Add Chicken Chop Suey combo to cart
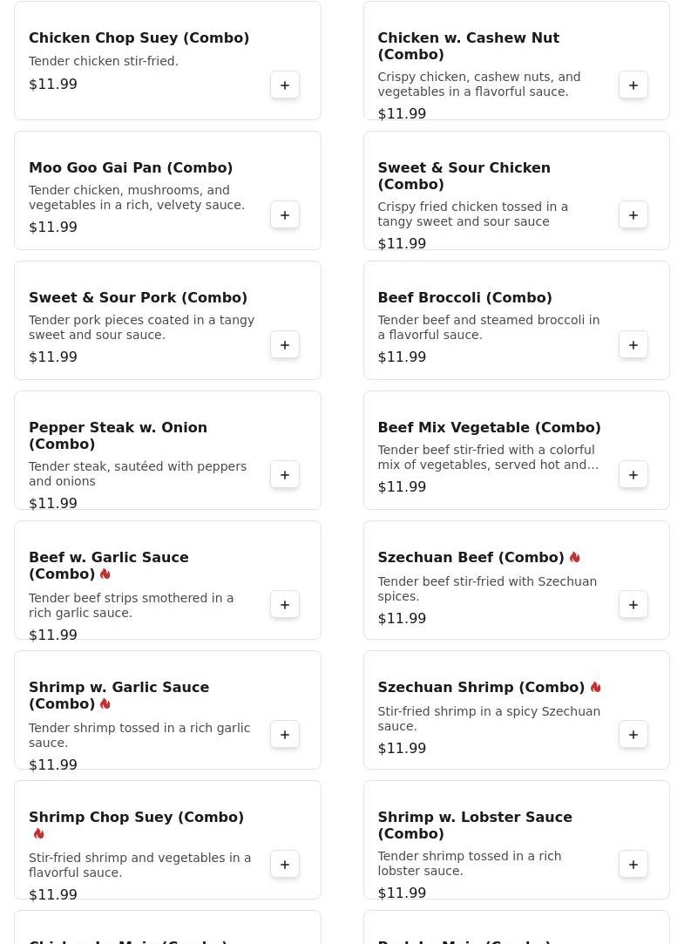684x944 pixels. (x=285, y=85)
